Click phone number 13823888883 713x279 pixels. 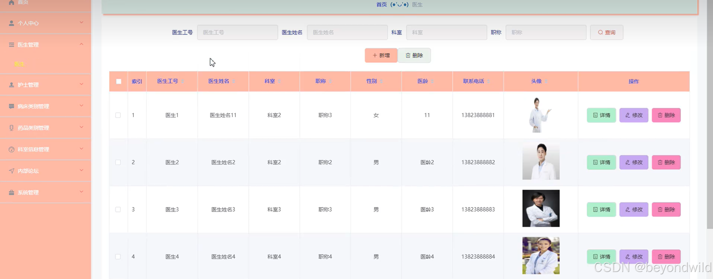[x=478, y=209]
